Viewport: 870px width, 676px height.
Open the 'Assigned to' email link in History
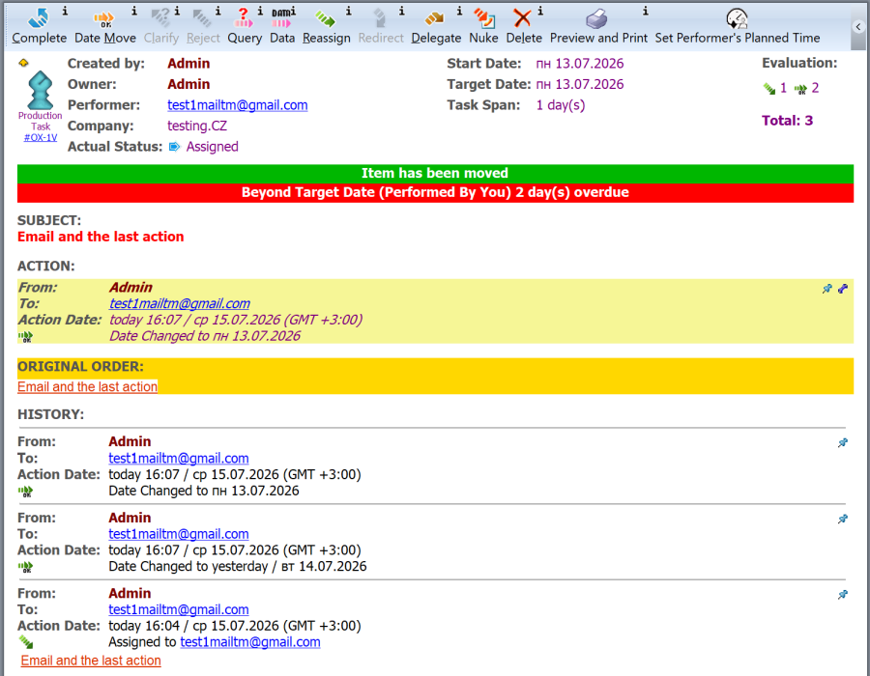(250, 642)
